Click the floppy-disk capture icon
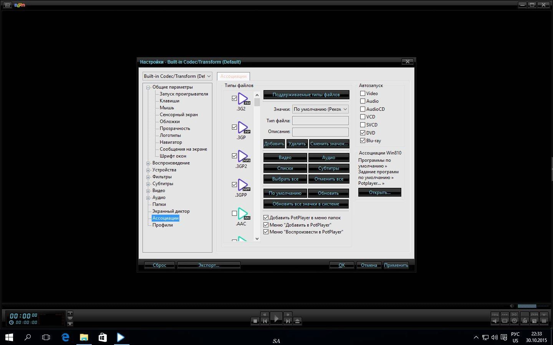Image resolution: width=553 pixels, height=345 pixels. (x=534, y=321)
